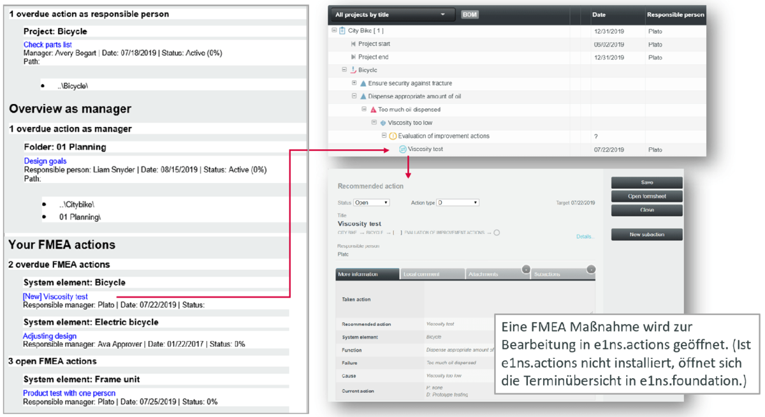
Task: Click the cause icon beside Viscosity too low
Action: pos(383,123)
